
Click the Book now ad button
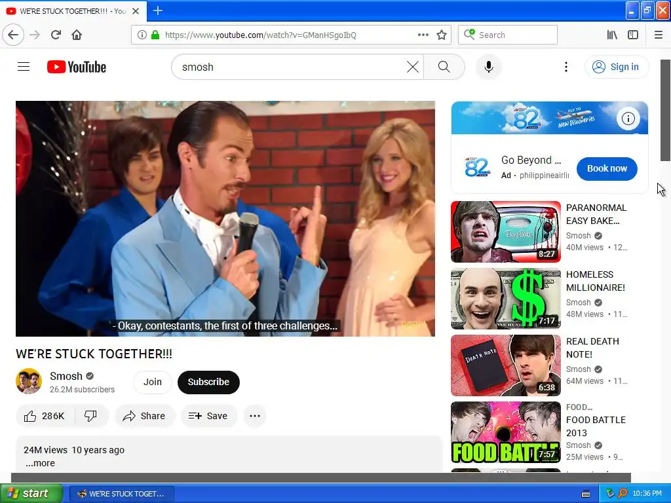coord(607,168)
